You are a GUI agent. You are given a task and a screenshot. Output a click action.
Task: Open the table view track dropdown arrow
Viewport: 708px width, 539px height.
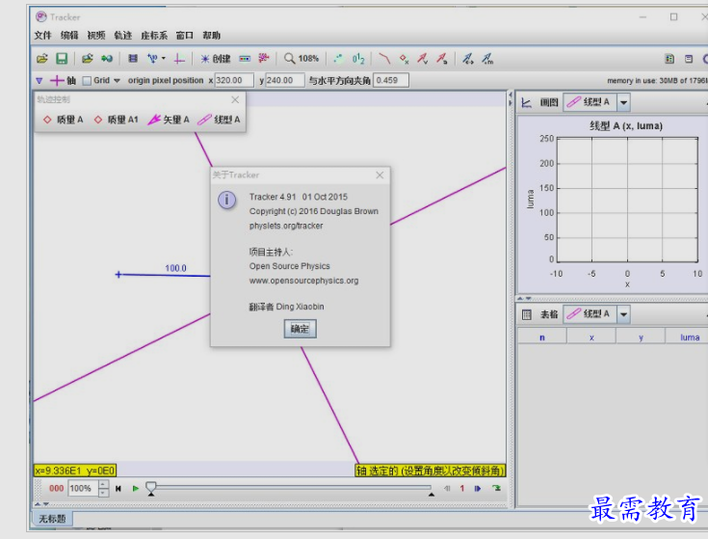623,314
